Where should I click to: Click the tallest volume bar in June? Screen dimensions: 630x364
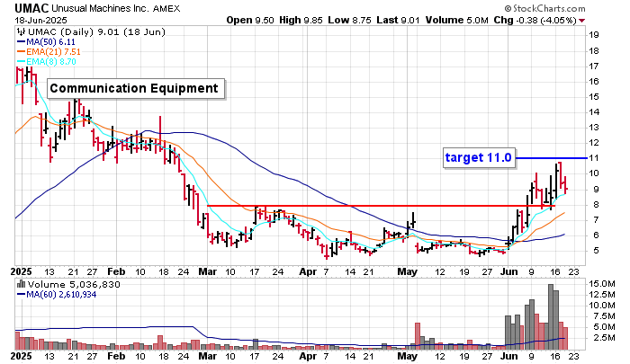pos(553,316)
